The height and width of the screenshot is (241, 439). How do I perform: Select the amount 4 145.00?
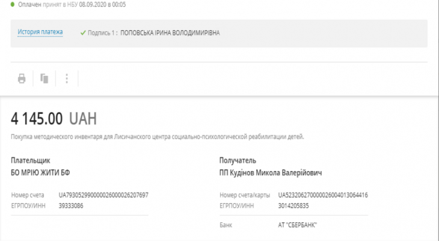(37, 119)
